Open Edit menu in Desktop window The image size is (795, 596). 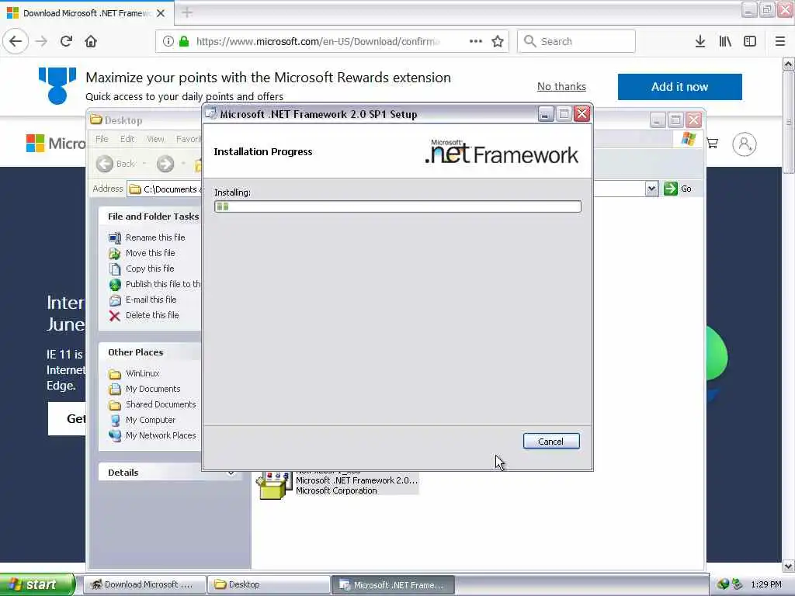(127, 139)
